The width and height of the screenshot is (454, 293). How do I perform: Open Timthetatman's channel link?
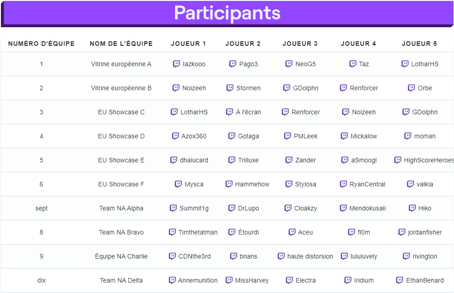pyautogui.click(x=198, y=232)
